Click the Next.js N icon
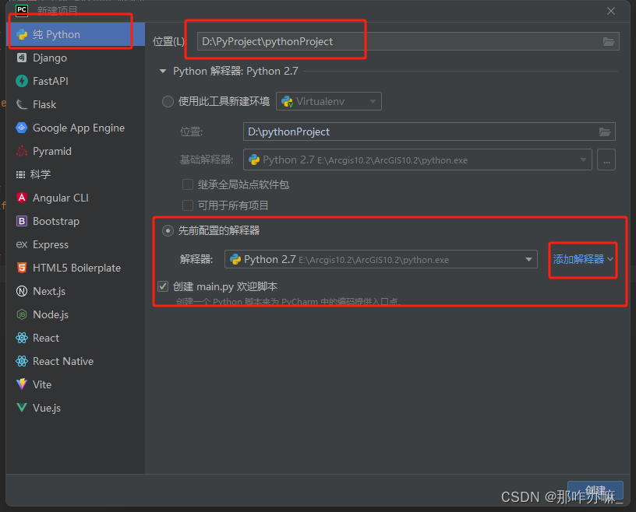 click(x=22, y=291)
